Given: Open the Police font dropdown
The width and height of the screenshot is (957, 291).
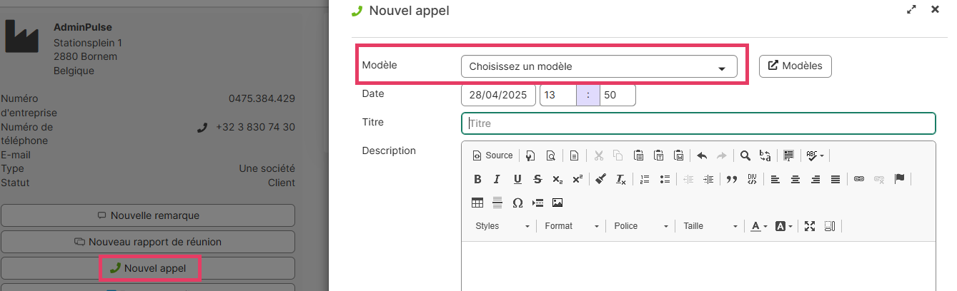Looking at the screenshot, I should pyautogui.click(x=641, y=226).
